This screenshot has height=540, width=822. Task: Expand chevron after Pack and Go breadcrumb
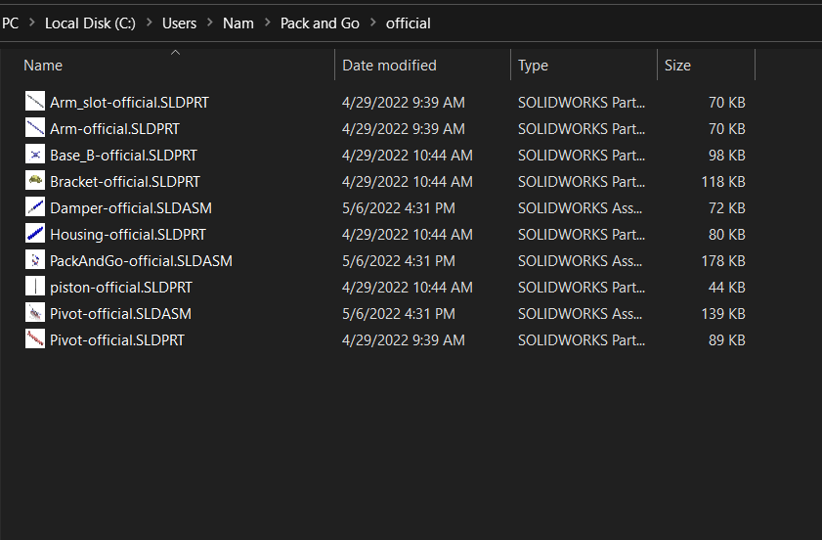point(373,22)
